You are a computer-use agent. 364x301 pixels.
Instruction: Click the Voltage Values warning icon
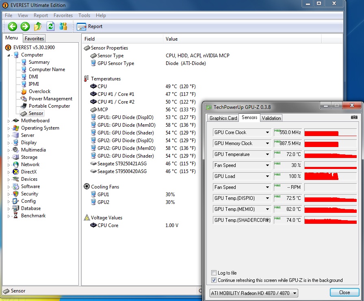(x=87, y=217)
